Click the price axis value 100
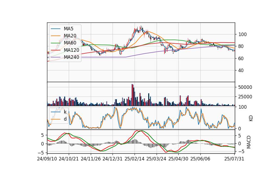This screenshot has width=261, height=187. pos(243,34)
